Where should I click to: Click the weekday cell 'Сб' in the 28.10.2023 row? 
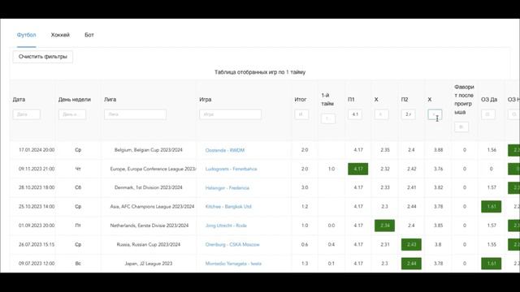coord(78,187)
